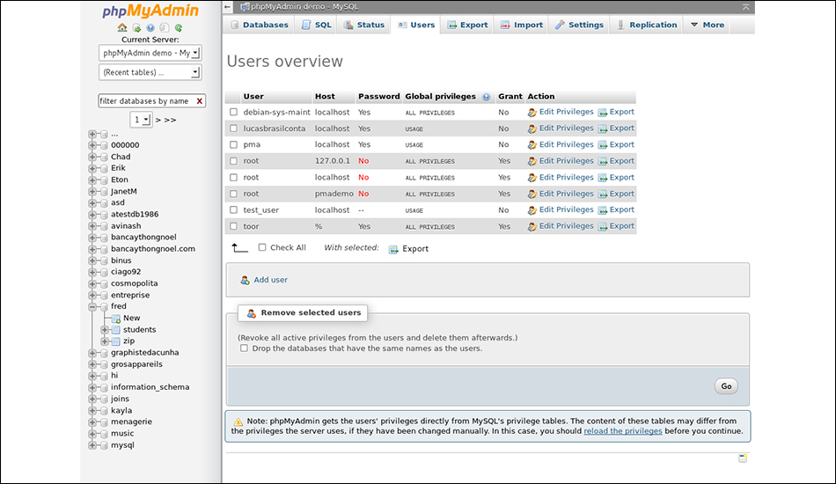Screen dimensions: 836x484
Task: Open the music database in tree
Action: (x=122, y=433)
